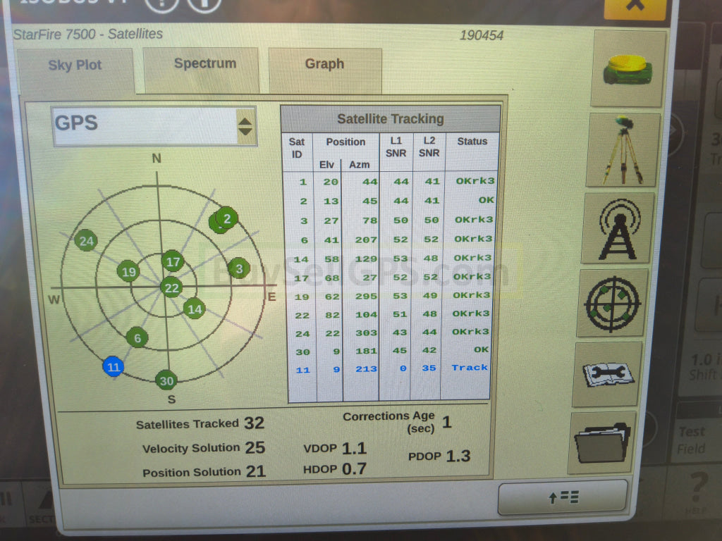Click the HDOP value 0.7
This screenshot has height=541, width=722.
pyautogui.click(x=354, y=468)
